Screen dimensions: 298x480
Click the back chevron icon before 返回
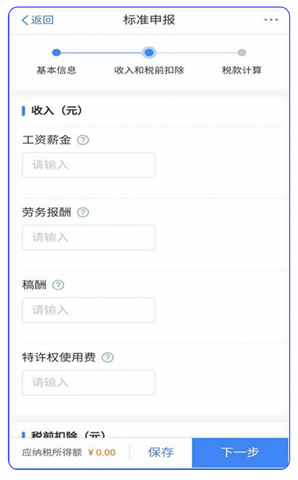[x=24, y=19]
